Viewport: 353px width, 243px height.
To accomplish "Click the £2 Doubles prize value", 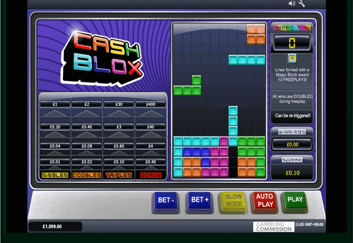I will (87, 104).
